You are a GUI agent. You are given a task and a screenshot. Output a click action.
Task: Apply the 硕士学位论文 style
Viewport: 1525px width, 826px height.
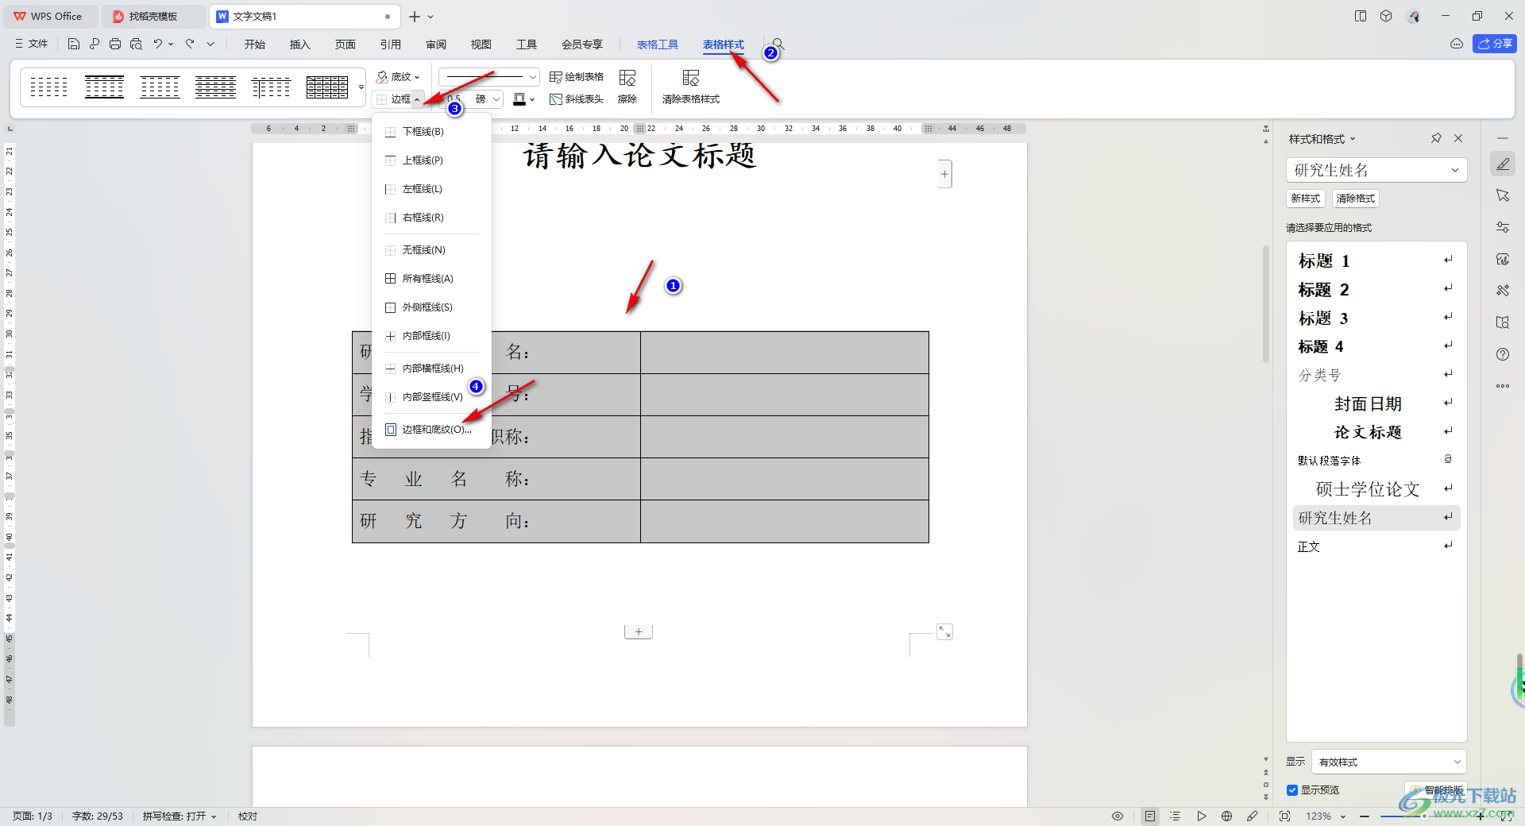coord(1376,489)
